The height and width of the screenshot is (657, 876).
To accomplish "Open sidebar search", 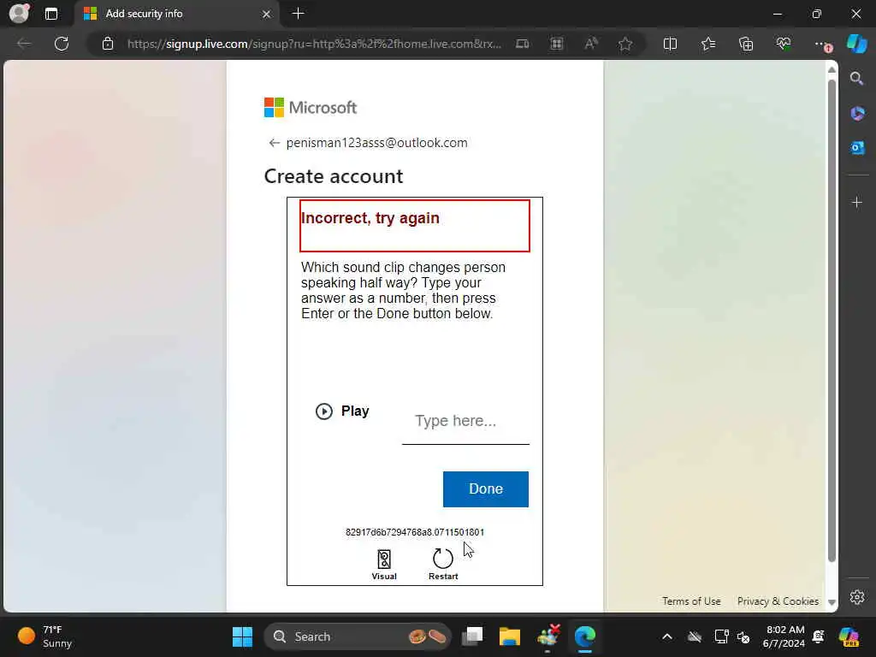I will (857, 78).
